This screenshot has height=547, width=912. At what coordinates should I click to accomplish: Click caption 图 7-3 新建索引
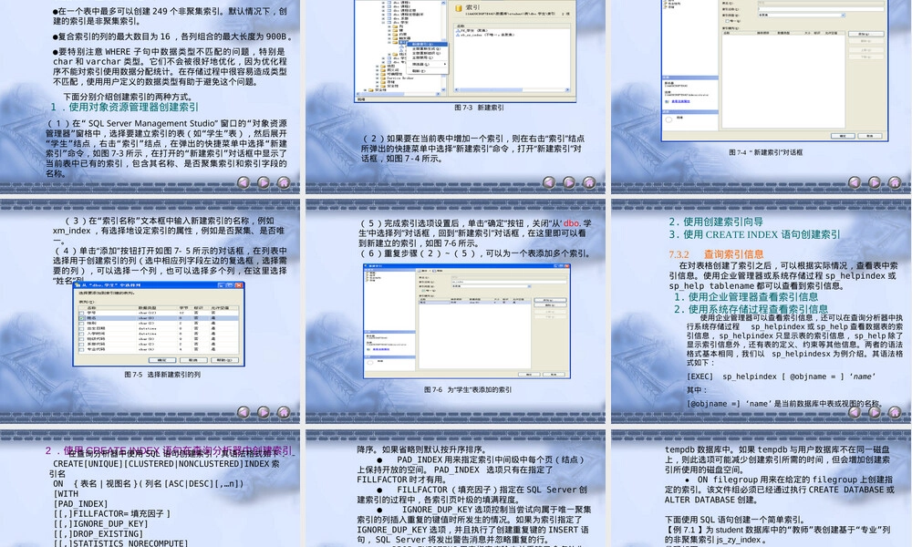tap(480, 108)
